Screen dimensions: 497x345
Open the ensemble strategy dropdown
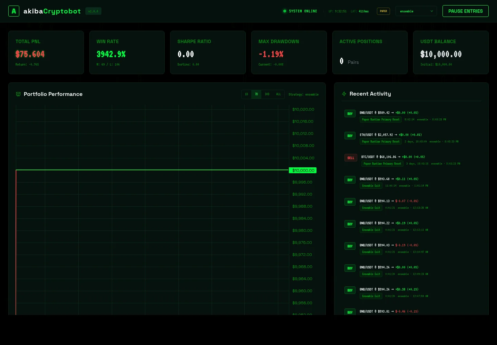point(416,11)
